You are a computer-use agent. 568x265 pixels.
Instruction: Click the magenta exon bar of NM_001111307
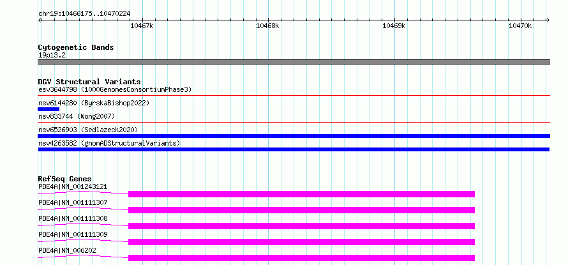(x=301, y=210)
